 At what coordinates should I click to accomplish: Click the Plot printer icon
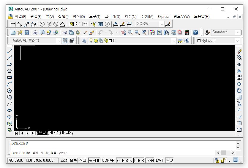tap(35, 32)
